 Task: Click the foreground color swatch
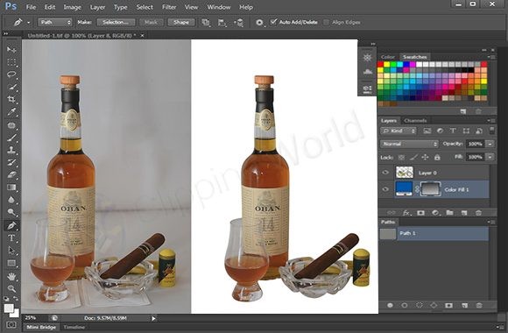coord(9,308)
